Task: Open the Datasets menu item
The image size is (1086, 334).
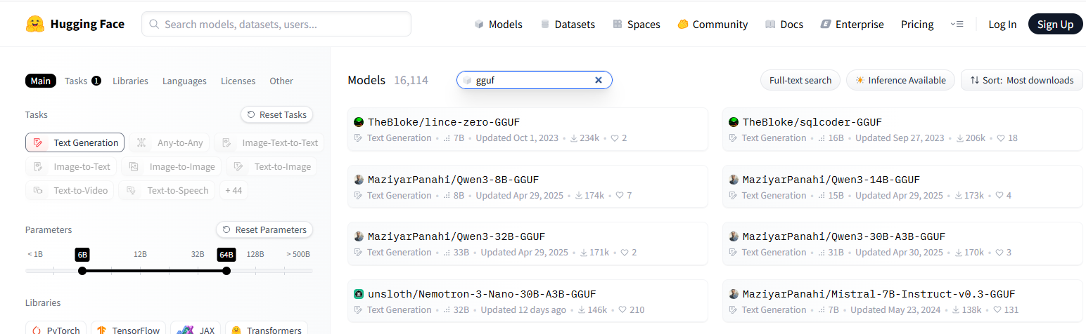Action: click(567, 24)
